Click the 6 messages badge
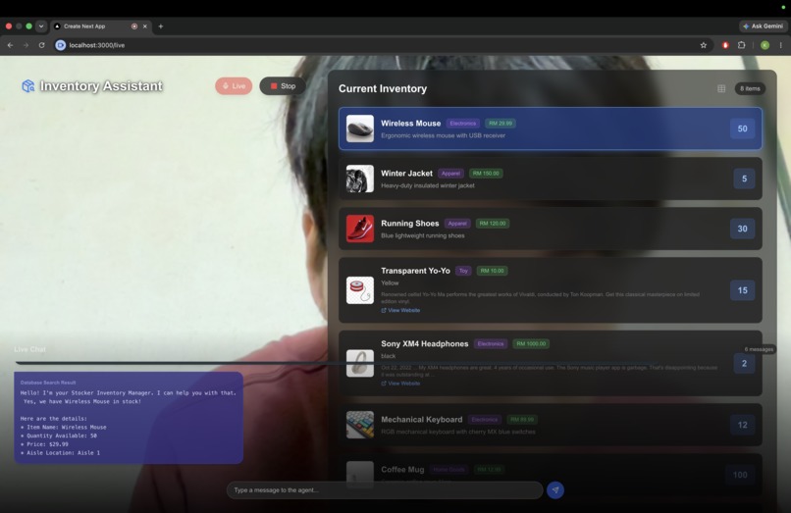The width and height of the screenshot is (791, 513). click(759, 349)
